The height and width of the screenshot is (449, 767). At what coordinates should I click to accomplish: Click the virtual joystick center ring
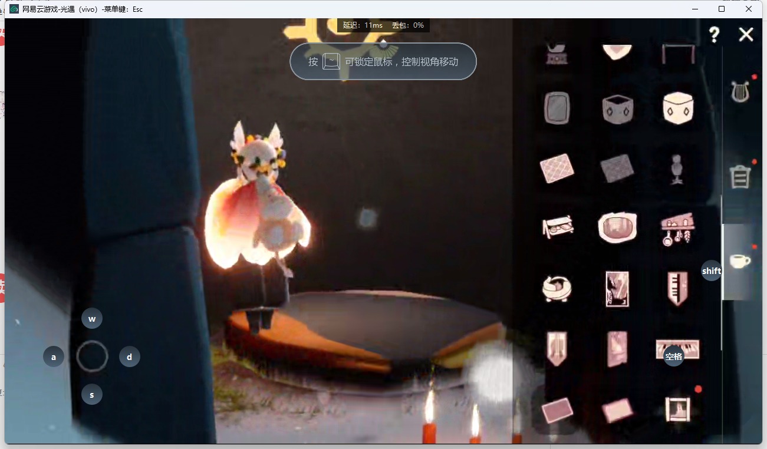pos(92,356)
